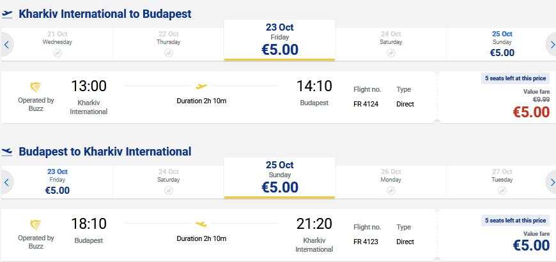The width and height of the screenshot is (556, 262).
Task: Click the no-flight icon under 21 Oct Wednesday
Action: [x=58, y=53]
